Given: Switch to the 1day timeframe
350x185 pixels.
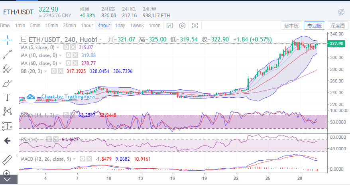Looking at the screenshot, I should [120, 26].
